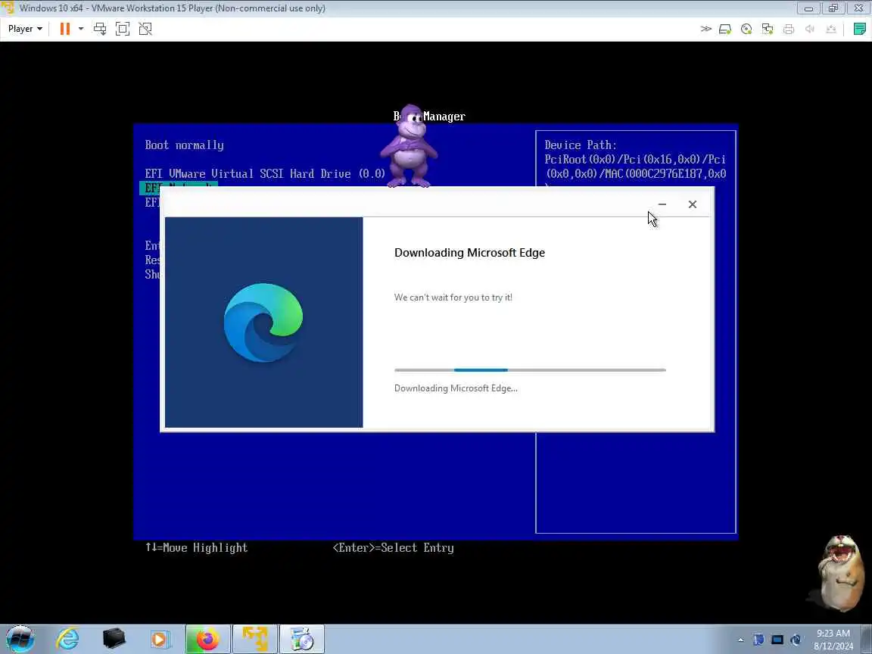The height and width of the screenshot is (654, 872).
Task: Click the '<Enter>=Select Entry' hint text
Action: coord(393,548)
